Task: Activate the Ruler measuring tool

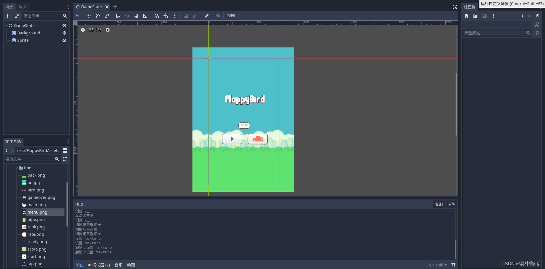Action: coord(145,16)
